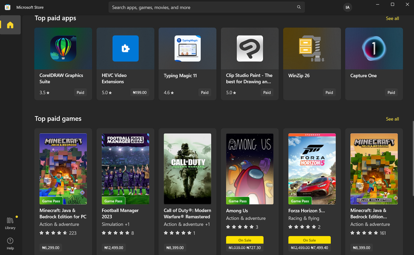Open the Clip Studio Paint app icon
The height and width of the screenshot is (255, 414).
[250, 49]
